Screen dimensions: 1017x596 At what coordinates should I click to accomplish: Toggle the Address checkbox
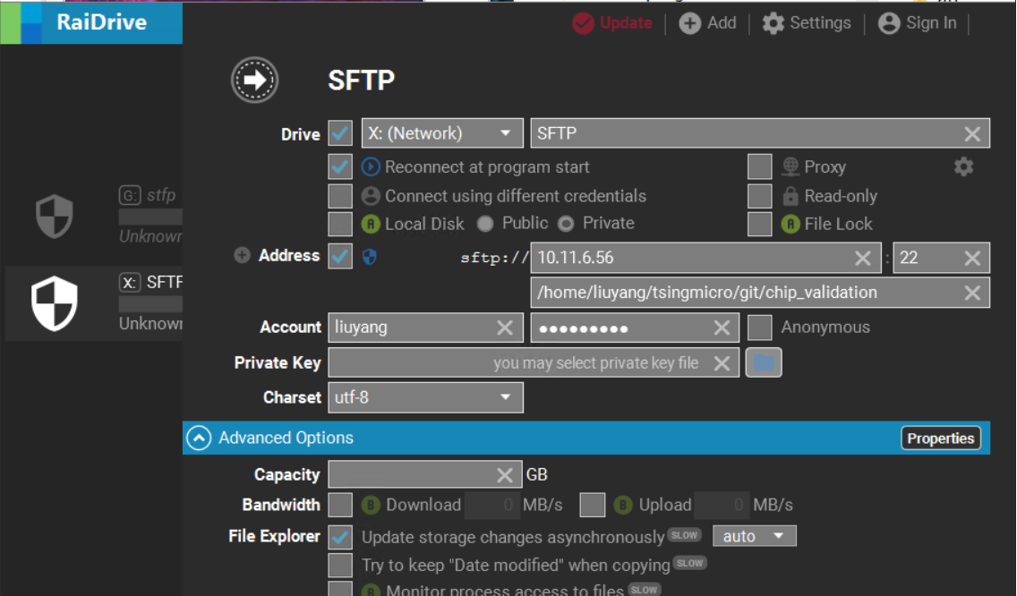[x=340, y=256]
